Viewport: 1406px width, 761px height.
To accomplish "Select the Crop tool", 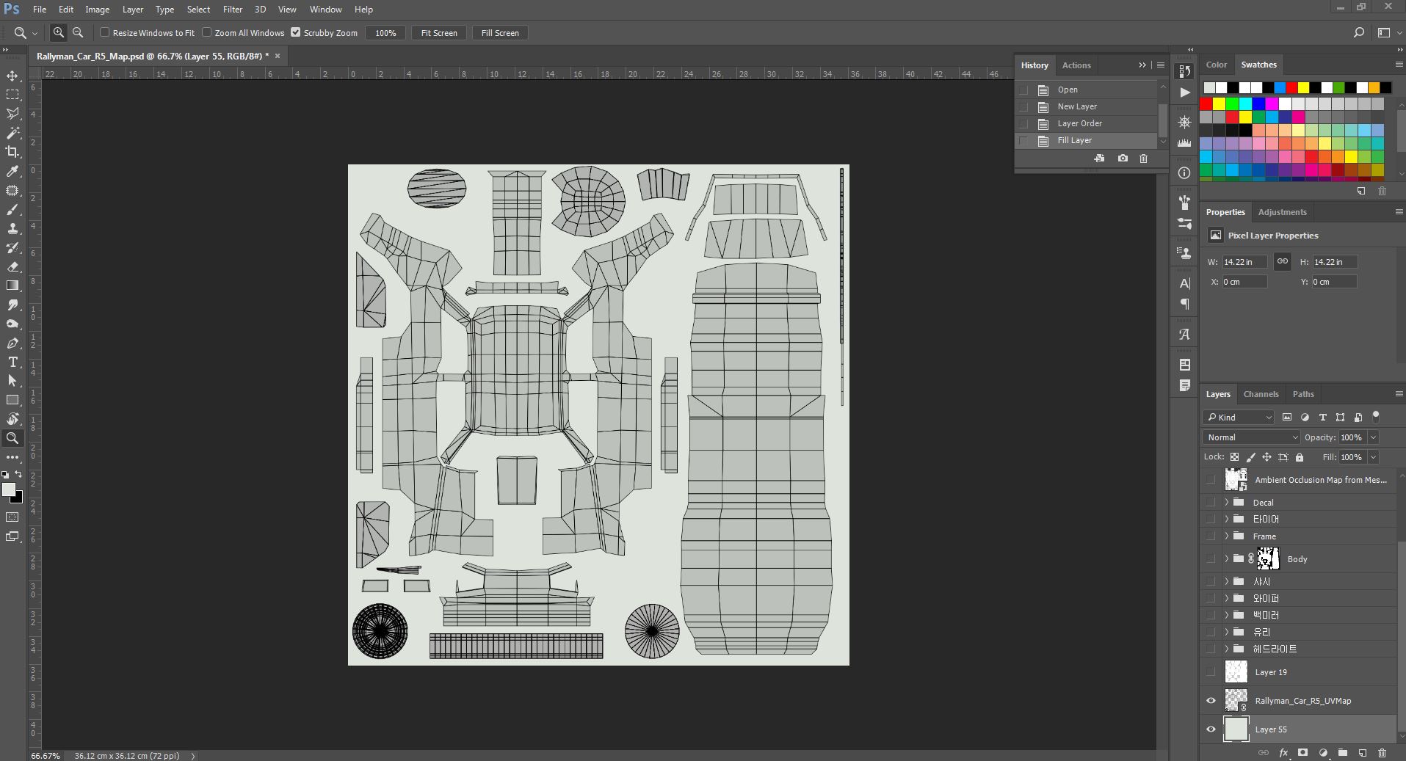I will pyautogui.click(x=12, y=152).
